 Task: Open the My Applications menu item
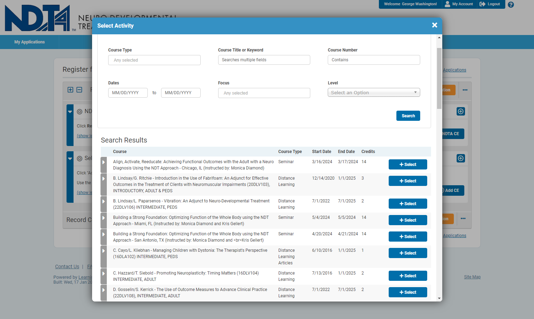click(x=29, y=42)
